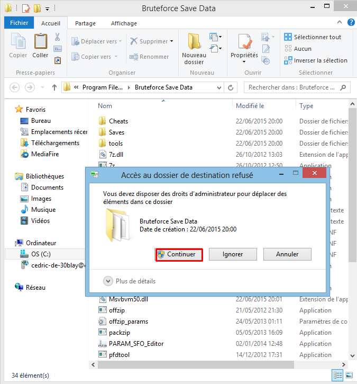Go back with the back arrow
357x384 pixels.
(14, 87)
